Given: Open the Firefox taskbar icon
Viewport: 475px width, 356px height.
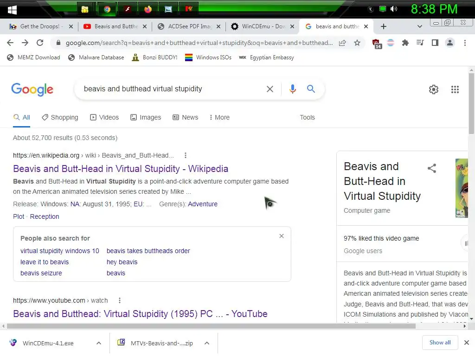Looking at the screenshot, I should [x=148, y=9].
